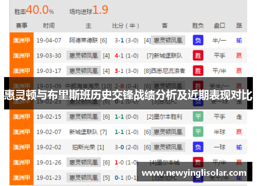Click the score 3-1 (3-0) for 19-03-17
Image resolution: width=257 pixels, height=186 pixels.
point(126,71)
